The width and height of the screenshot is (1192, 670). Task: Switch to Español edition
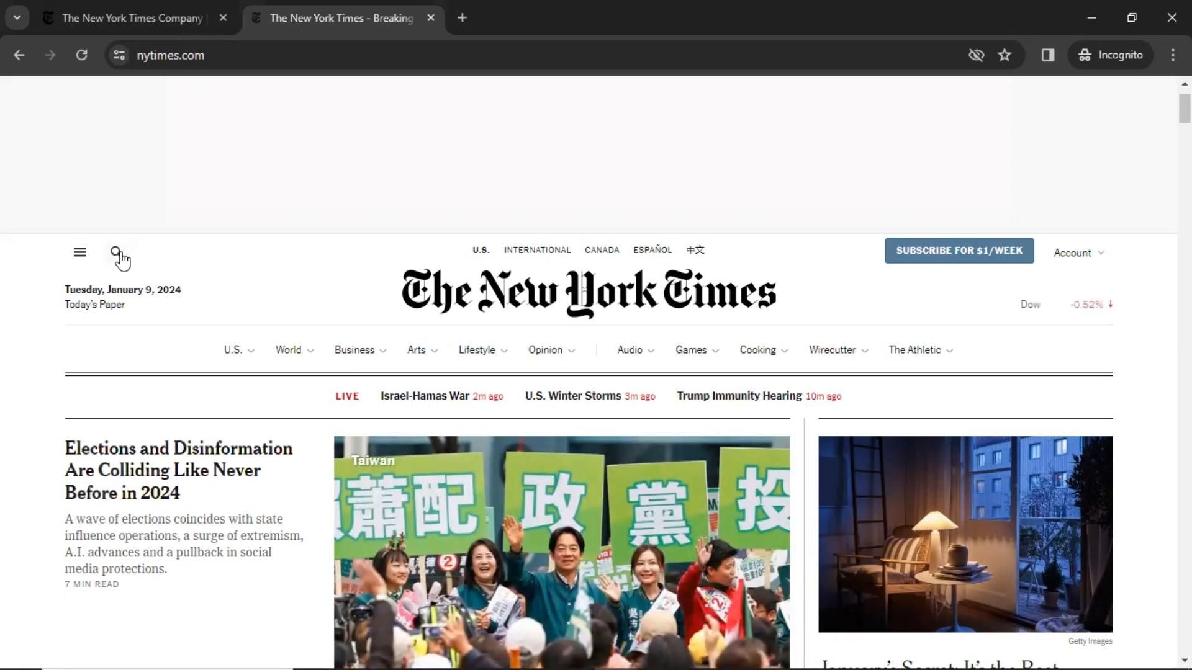click(x=652, y=250)
